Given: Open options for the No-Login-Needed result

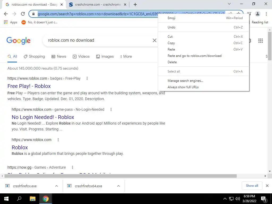Looking at the screenshot, I should (x=111, y=109).
